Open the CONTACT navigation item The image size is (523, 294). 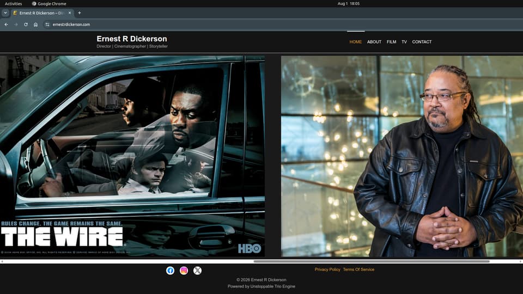(422, 42)
